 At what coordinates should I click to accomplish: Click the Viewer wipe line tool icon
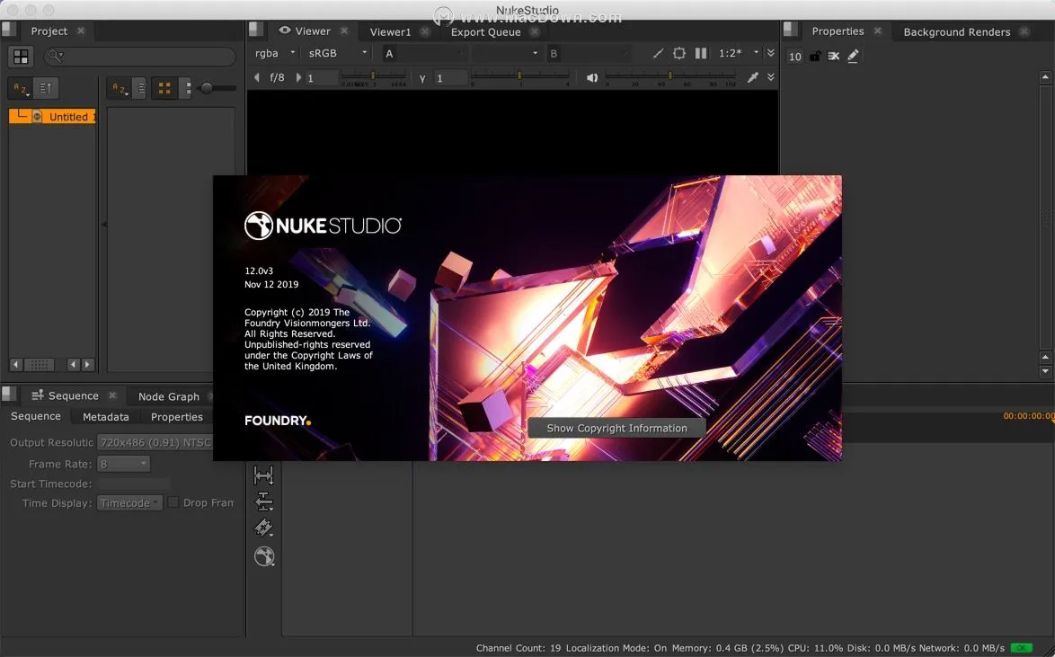658,53
